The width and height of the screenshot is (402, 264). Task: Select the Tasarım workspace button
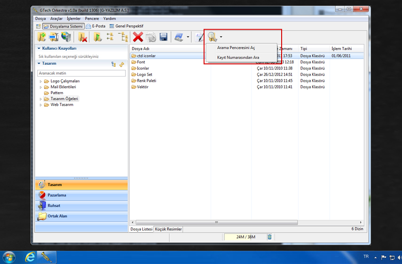click(x=81, y=185)
